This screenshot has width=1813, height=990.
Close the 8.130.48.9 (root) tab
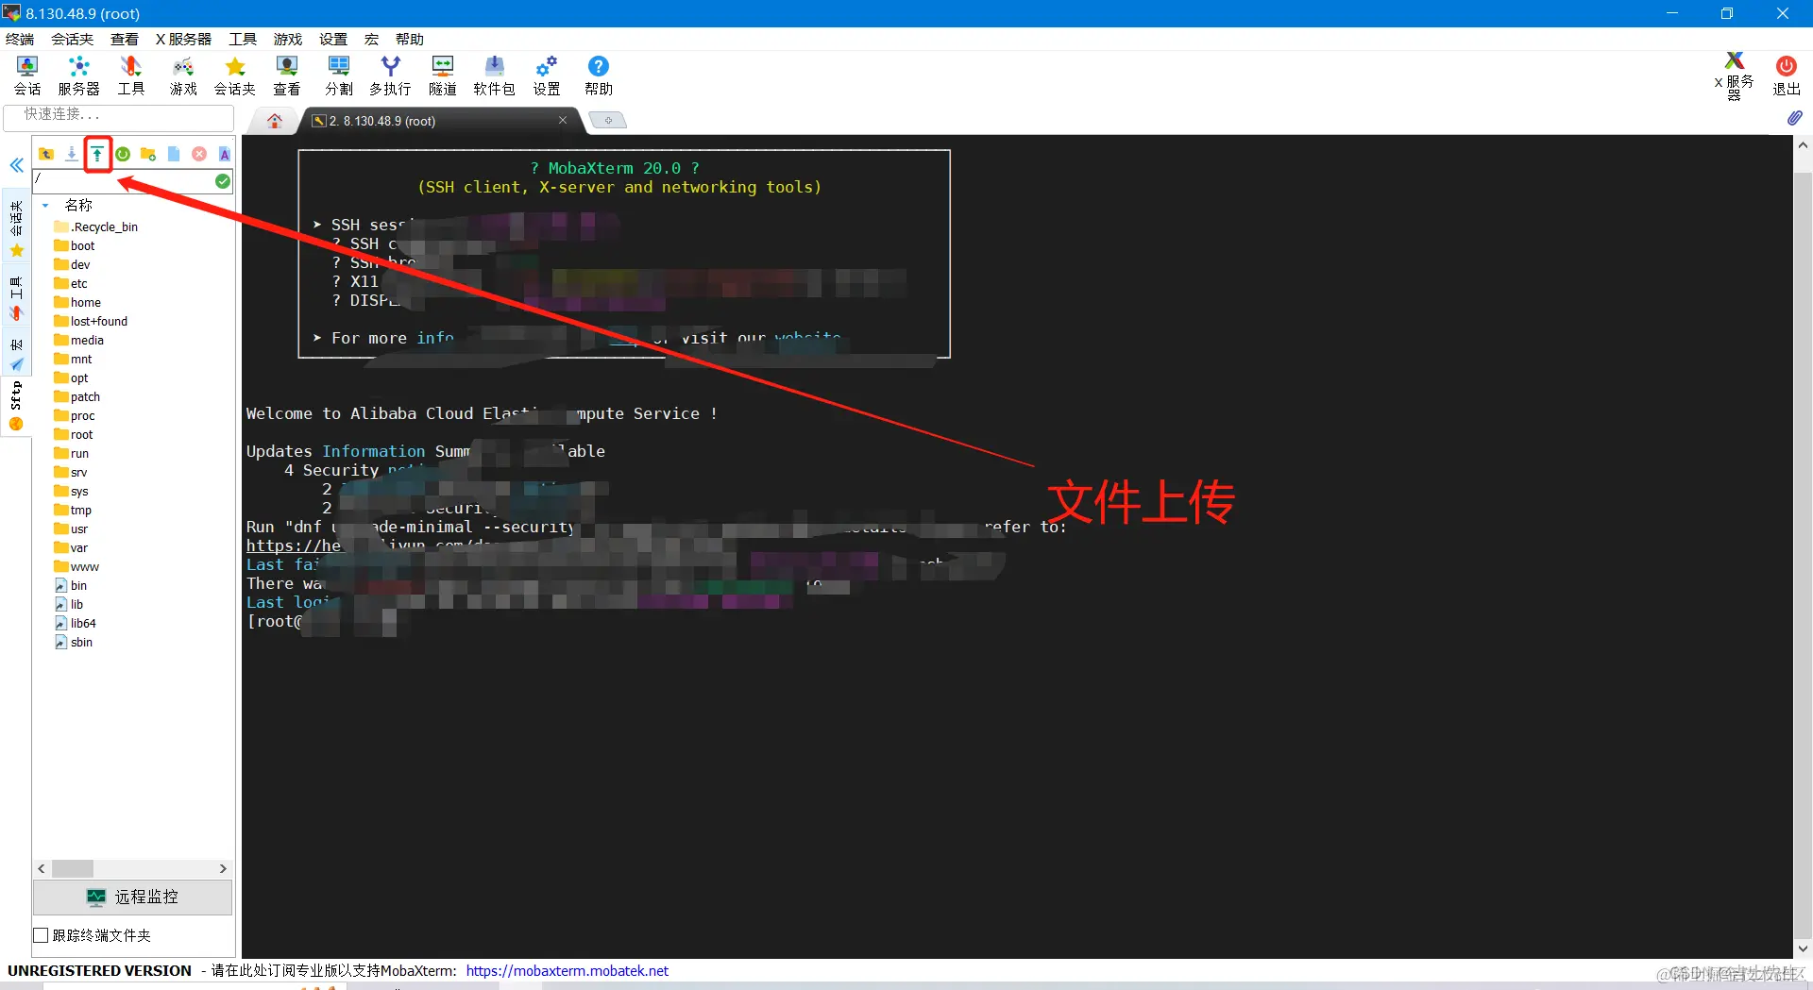click(x=563, y=120)
